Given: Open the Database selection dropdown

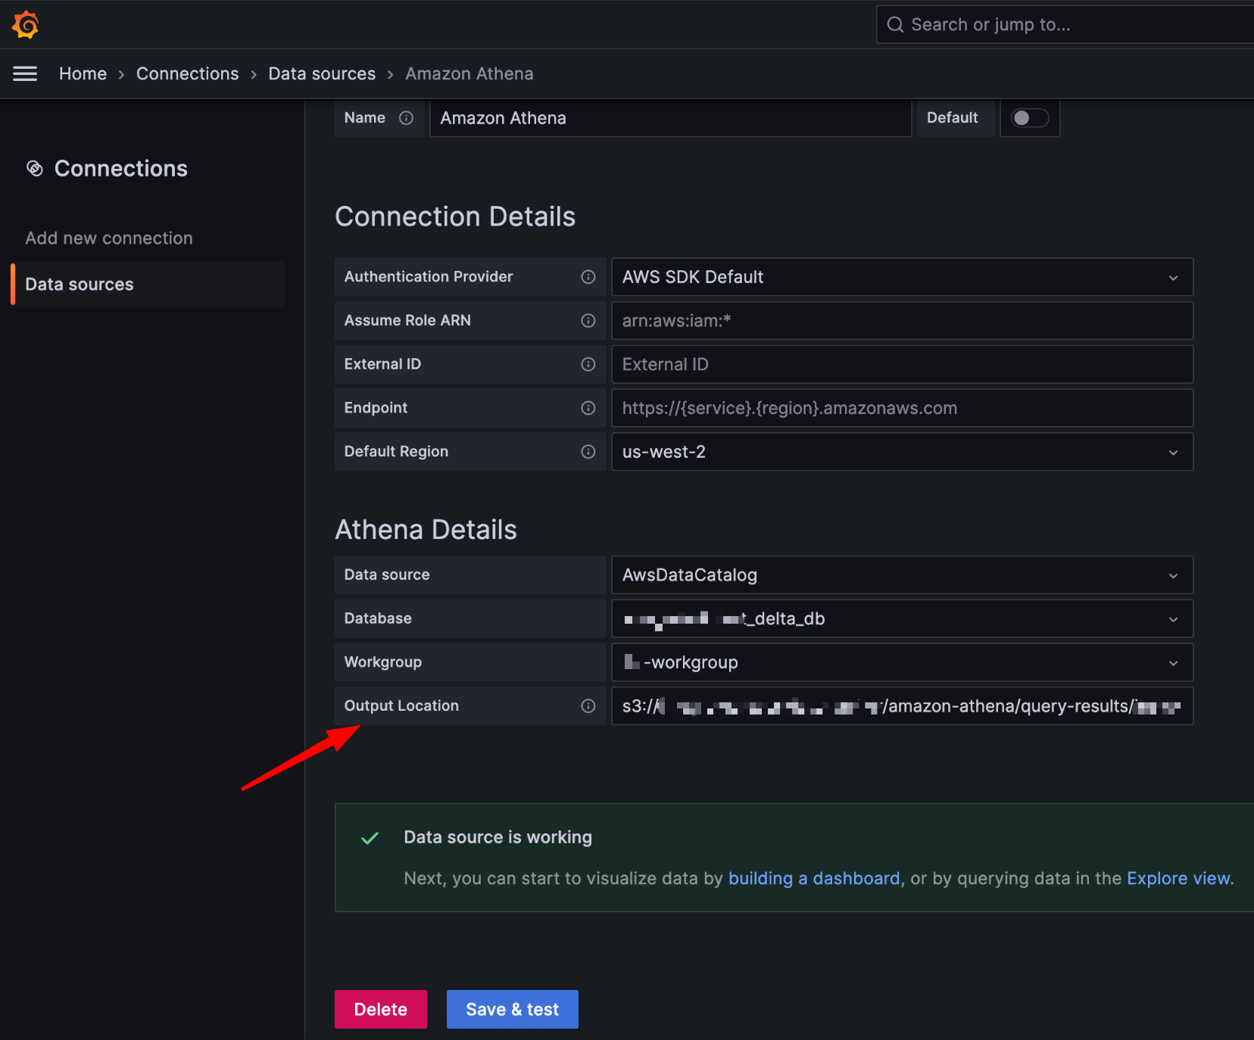Looking at the screenshot, I should pos(1173,618).
